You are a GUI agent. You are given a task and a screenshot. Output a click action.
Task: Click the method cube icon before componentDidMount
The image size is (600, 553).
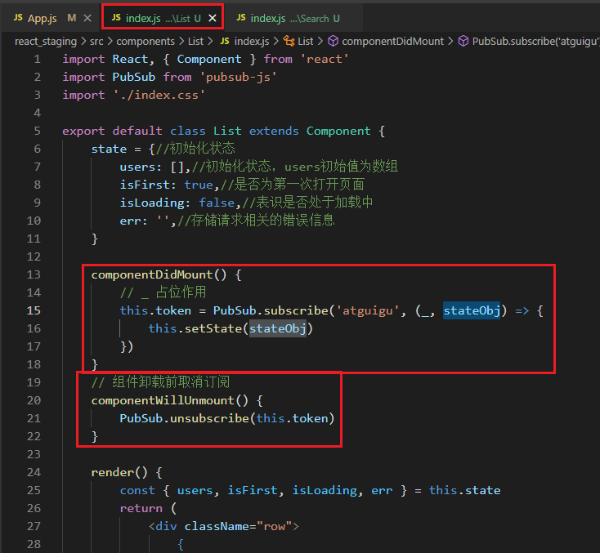(x=334, y=41)
